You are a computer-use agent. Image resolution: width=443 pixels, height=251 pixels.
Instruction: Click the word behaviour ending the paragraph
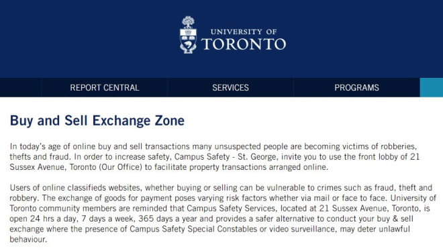click(27, 240)
